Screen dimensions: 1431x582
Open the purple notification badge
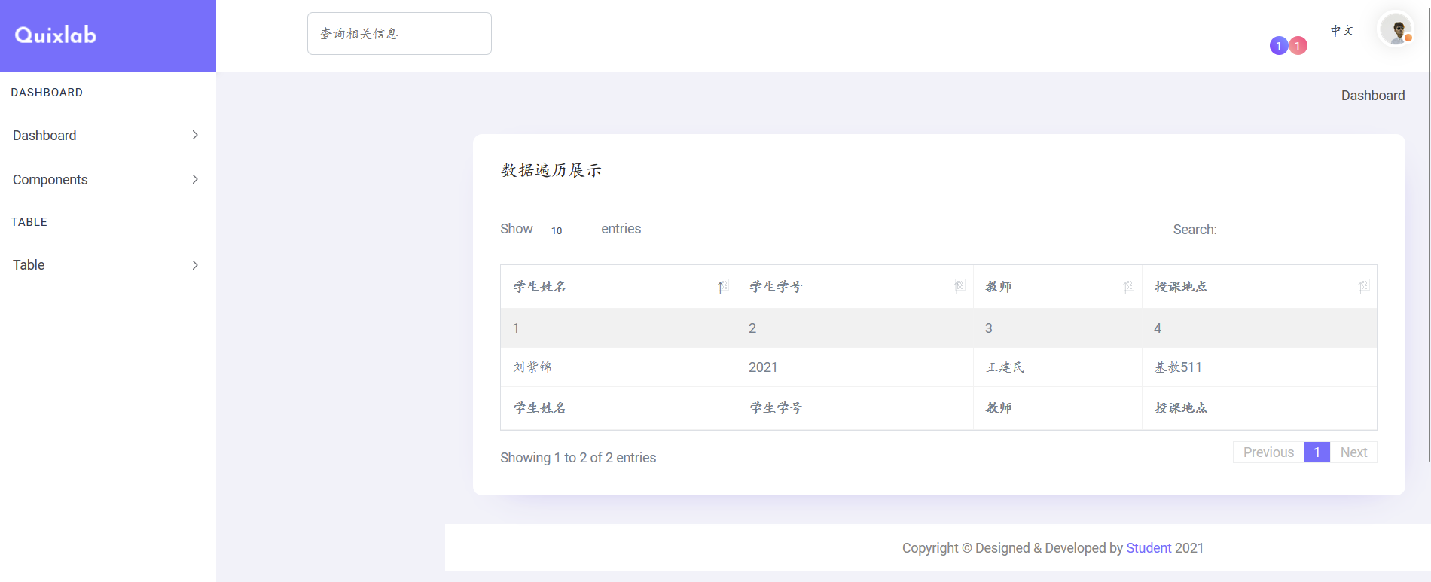[1278, 46]
